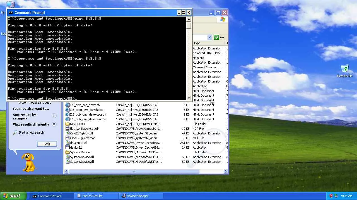
Task: Click the Search Results horizontal scrollbar right arrow
Action: (x=226, y=171)
